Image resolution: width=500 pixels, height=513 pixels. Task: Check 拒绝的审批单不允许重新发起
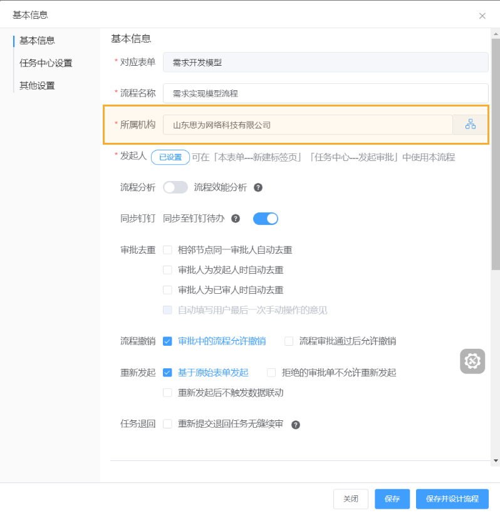point(271,373)
